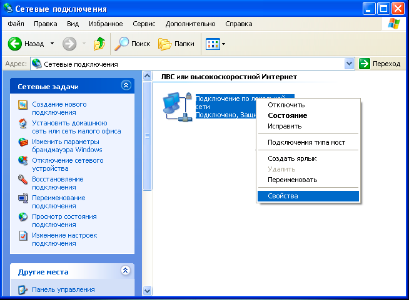The image size is (409, 300).
Task: Click Переименование подключения link
Action: (x=58, y=202)
